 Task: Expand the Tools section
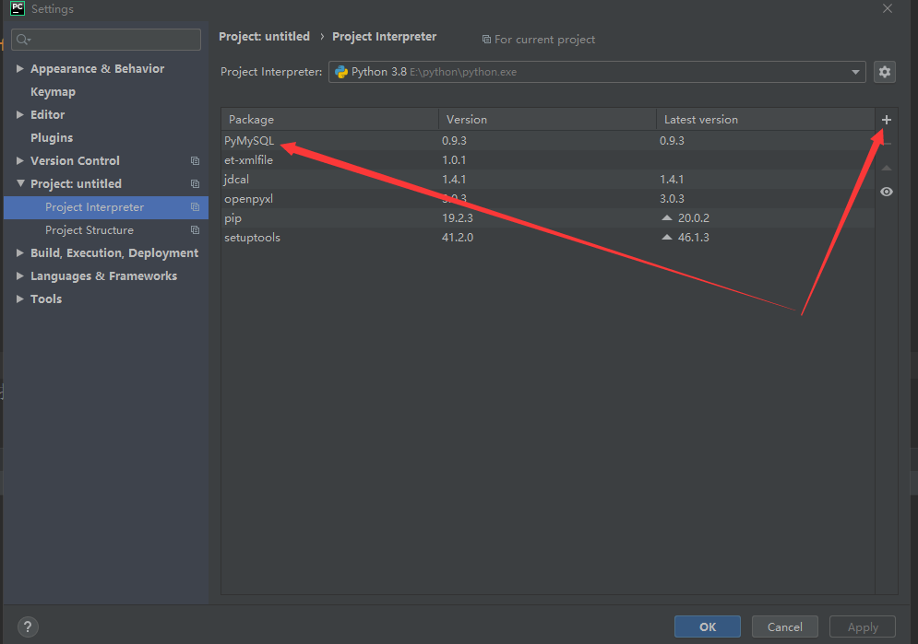click(x=20, y=299)
